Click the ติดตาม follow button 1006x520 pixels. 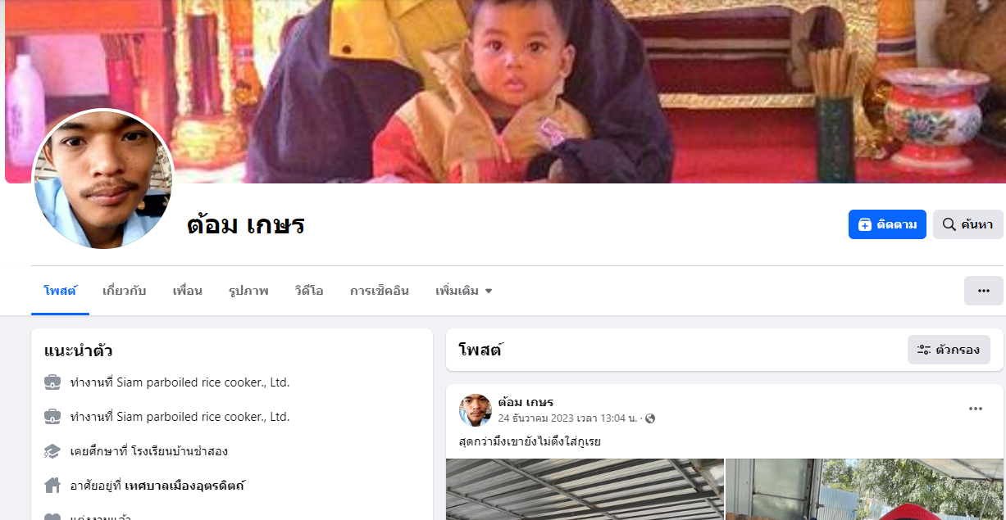(x=887, y=224)
